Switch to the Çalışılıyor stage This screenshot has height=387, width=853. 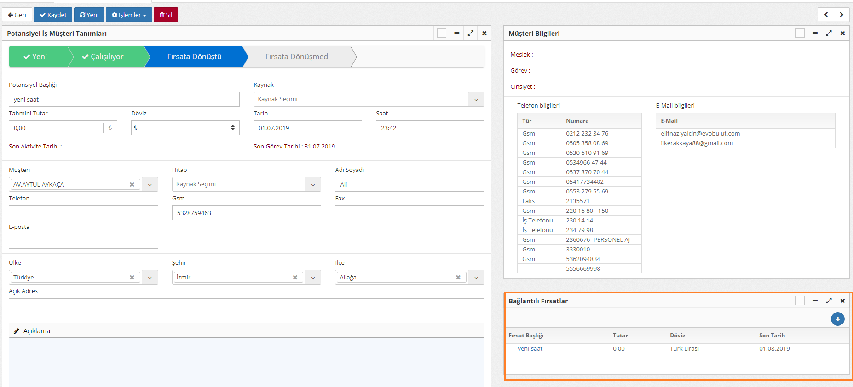tap(107, 57)
